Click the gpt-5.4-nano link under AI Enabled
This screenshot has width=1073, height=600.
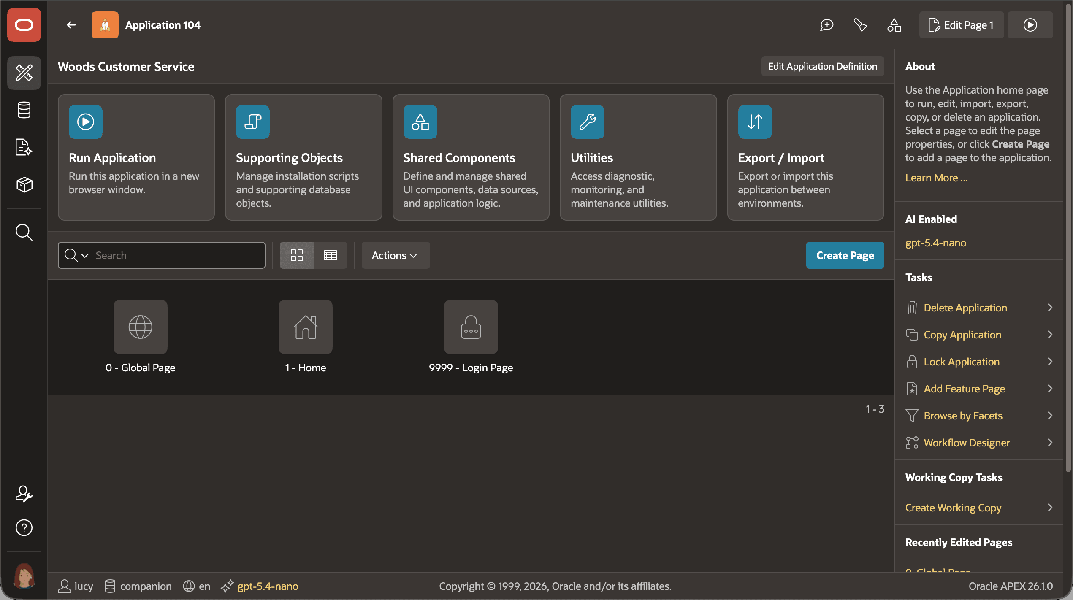(x=936, y=243)
